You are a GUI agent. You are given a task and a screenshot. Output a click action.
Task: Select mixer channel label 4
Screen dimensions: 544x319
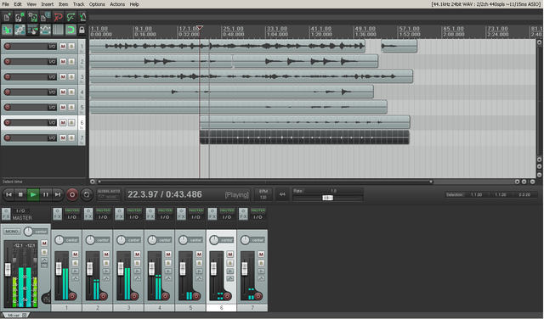(x=160, y=308)
